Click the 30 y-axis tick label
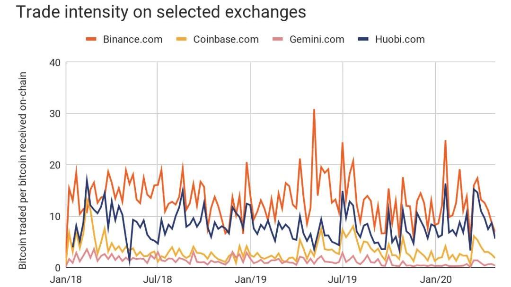511x287 pixels. coord(55,114)
